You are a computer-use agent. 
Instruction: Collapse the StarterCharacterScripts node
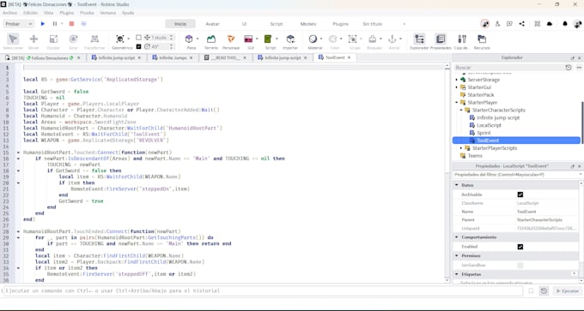461,110
